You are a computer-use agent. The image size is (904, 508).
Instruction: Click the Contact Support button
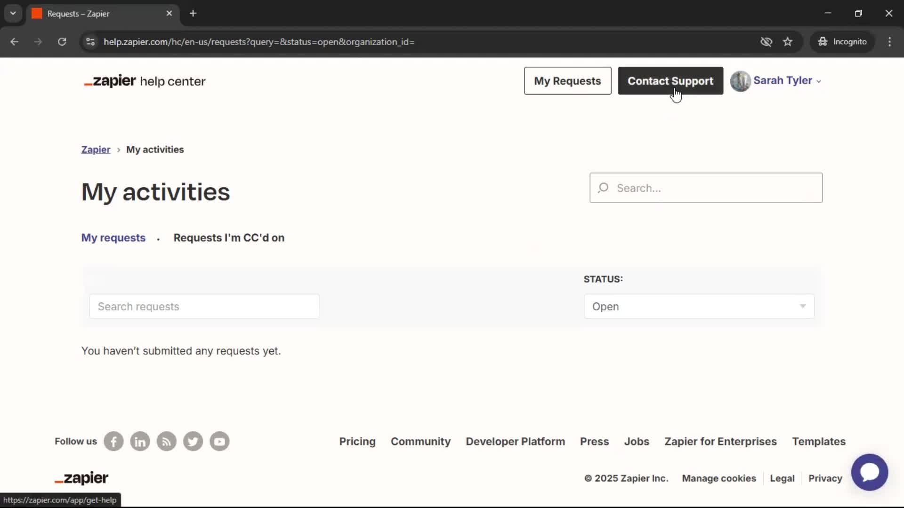[670, 81]
